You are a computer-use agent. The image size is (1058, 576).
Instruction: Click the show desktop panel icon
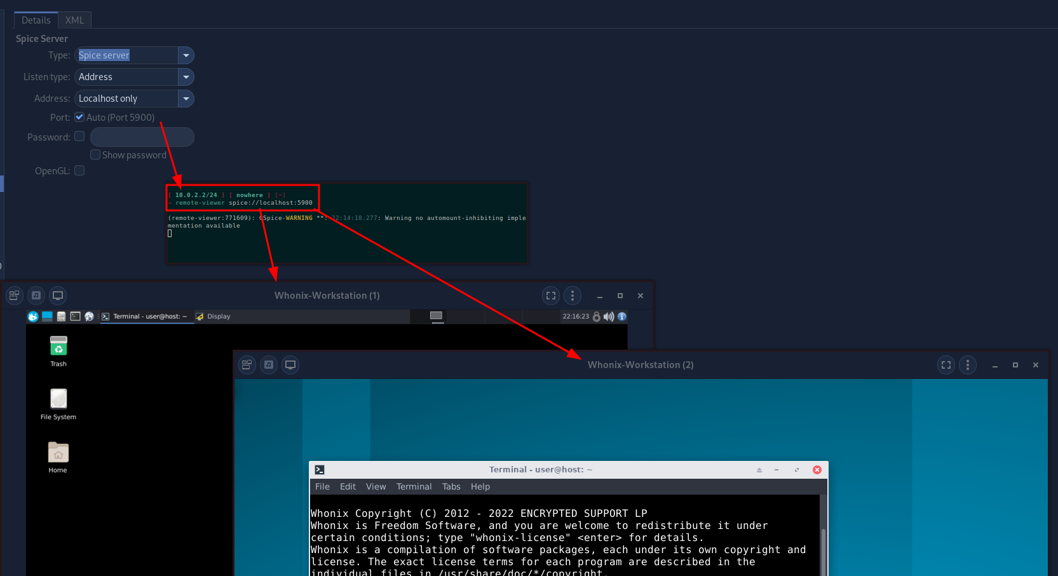pyautogui.click(x=47, y=316)
